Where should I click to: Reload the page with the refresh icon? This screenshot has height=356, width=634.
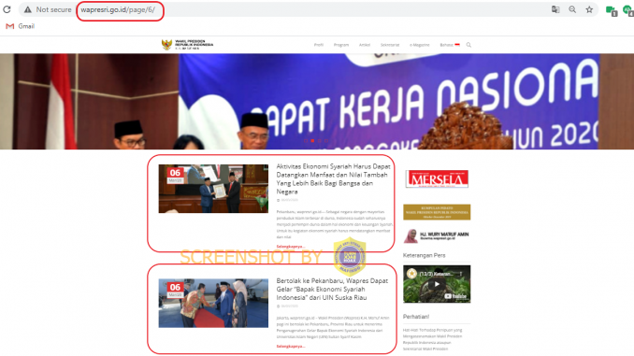pos(7,9)
